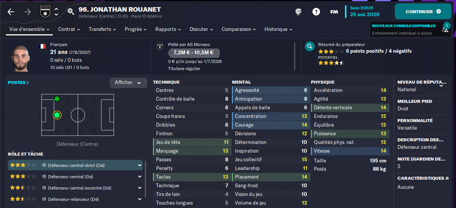Viewport: 456px width, 208px height.
Task: Expand the Défenseur central (Dé) role chevron
Action: (140, 177)
